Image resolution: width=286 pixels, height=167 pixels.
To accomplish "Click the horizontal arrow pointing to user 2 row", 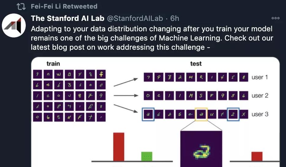I will pyautogui.click(x=126, y=95).
